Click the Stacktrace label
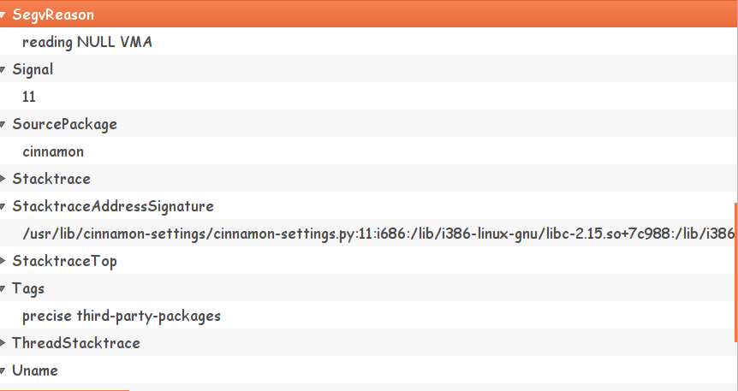The height and width of the screenshot is (391, 738). point(51,179)
